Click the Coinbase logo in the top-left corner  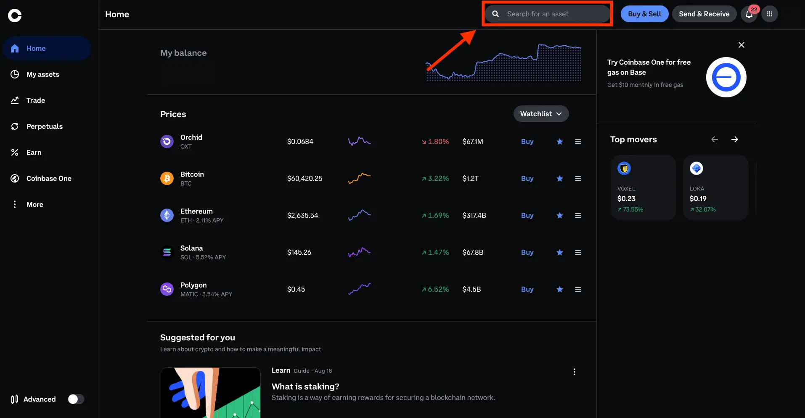point(15,16)
